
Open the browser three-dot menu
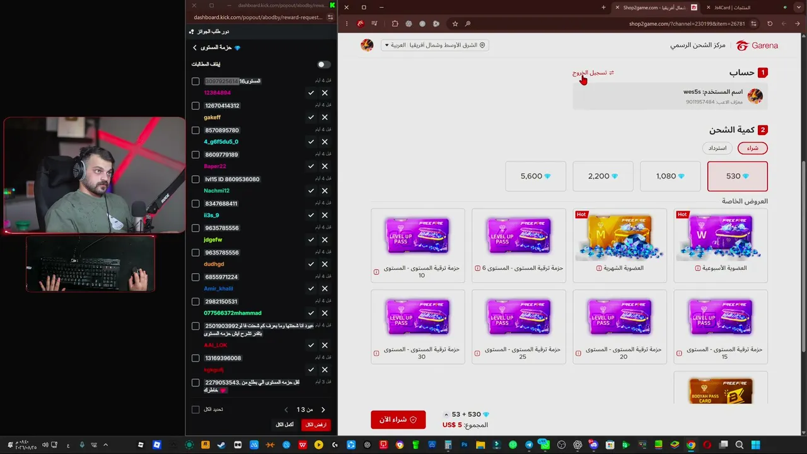pos(346,24)
